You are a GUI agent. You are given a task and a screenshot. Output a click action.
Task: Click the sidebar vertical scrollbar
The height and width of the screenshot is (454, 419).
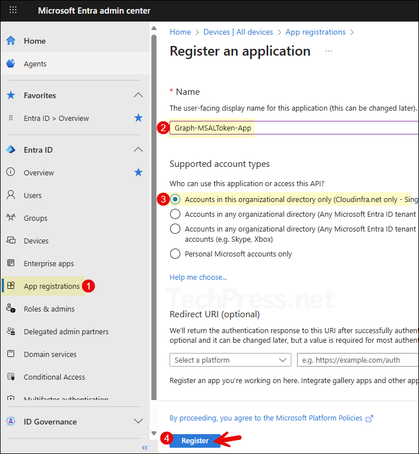[x=153, y=216]
